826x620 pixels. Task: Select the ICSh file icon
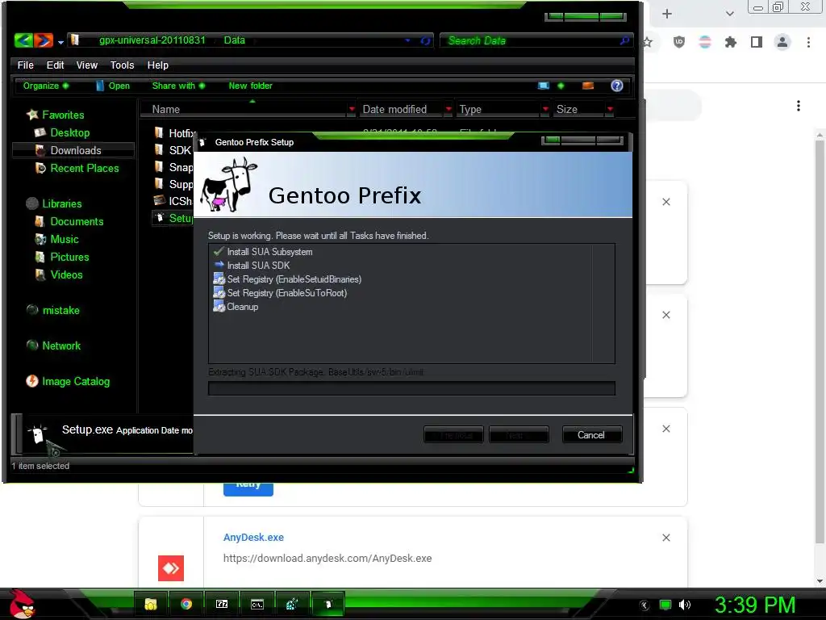(159, 200)
